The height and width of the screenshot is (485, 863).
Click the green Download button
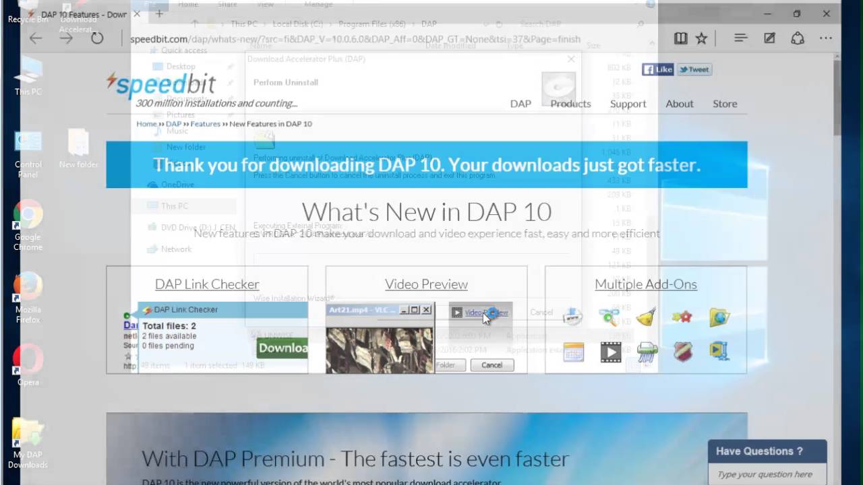[282, 348]
